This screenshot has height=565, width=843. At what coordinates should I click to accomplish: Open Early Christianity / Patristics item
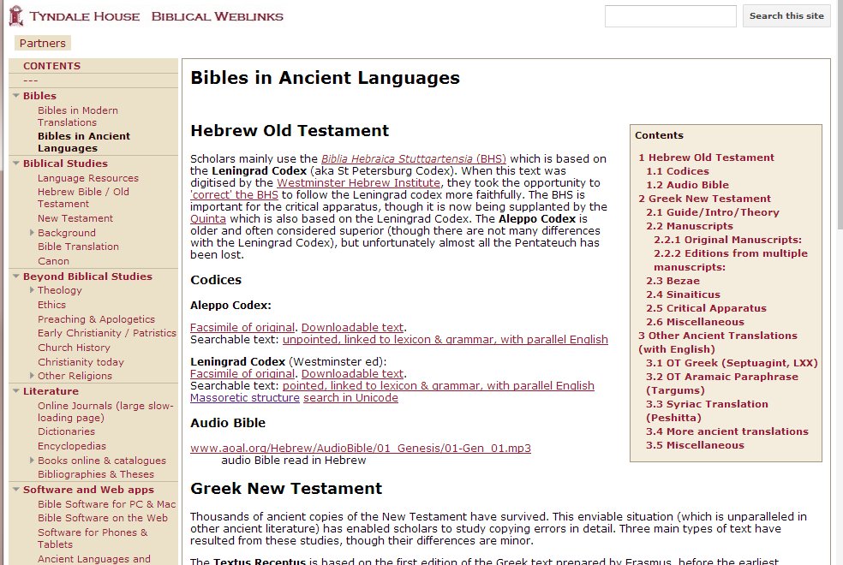click(x=107, y=333)
